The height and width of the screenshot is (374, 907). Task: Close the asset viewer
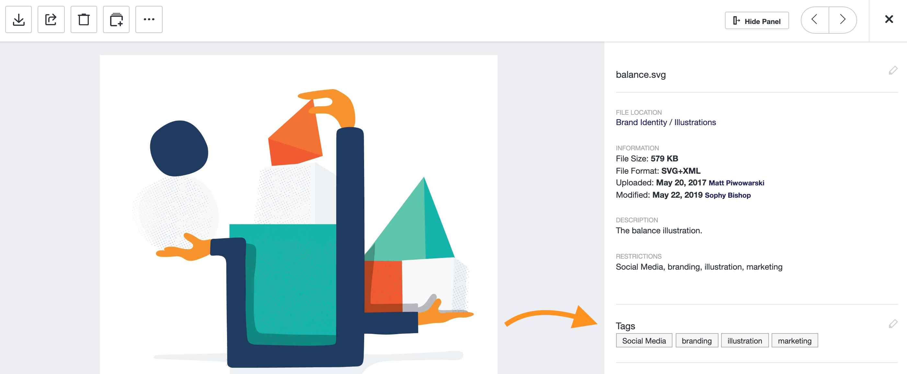point(889,19)
